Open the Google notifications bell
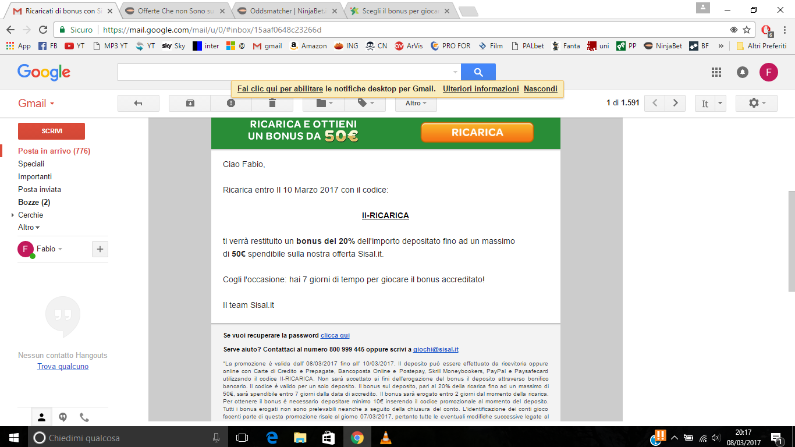 click(x=743, y=72)
